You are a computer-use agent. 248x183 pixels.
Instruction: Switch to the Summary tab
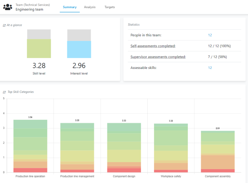pos(70,7)
